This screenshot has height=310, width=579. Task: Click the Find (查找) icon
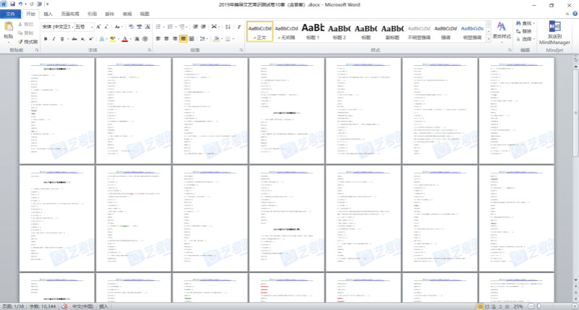pyautogui.click(x=527, y=23)
